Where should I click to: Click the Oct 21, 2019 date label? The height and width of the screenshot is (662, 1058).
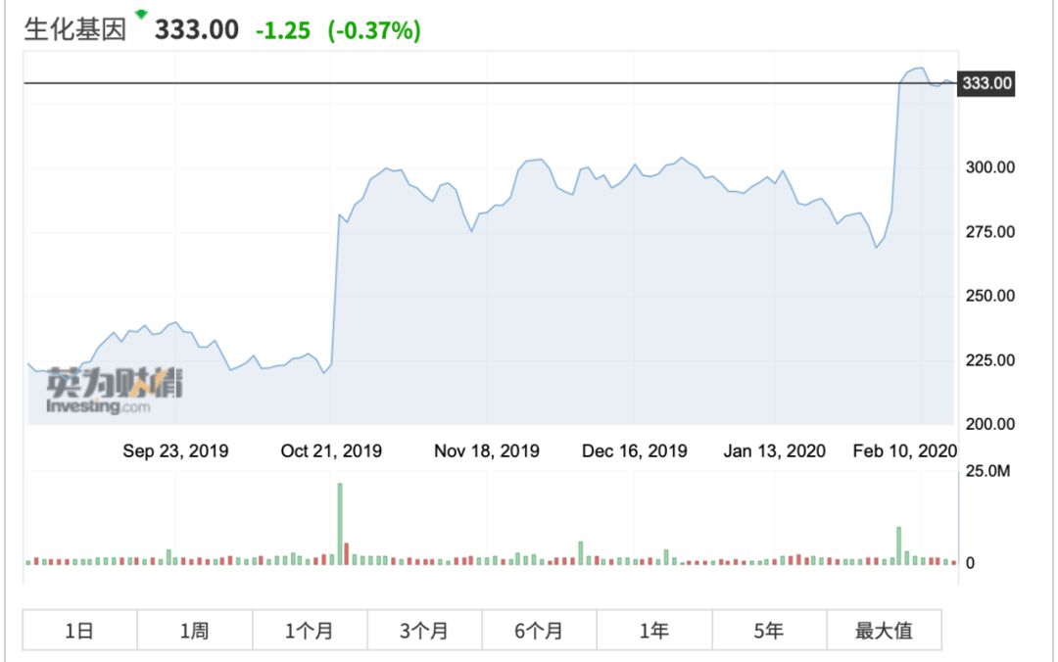pos(331,450)
